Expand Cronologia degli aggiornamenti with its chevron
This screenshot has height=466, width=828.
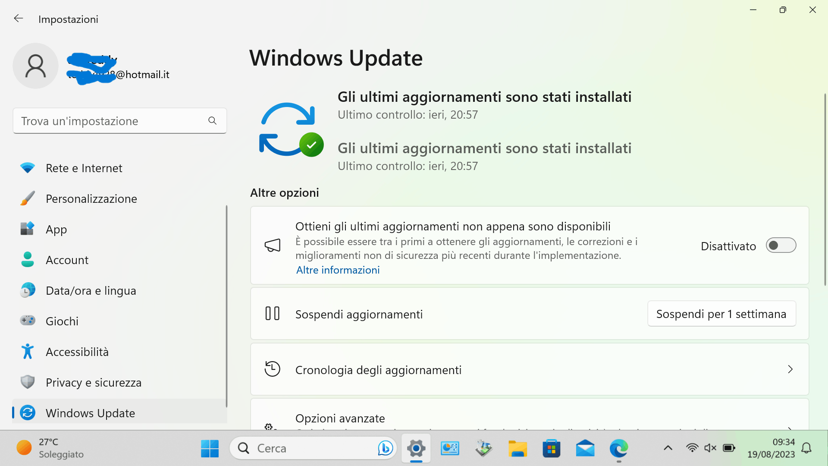coord(790,369)
